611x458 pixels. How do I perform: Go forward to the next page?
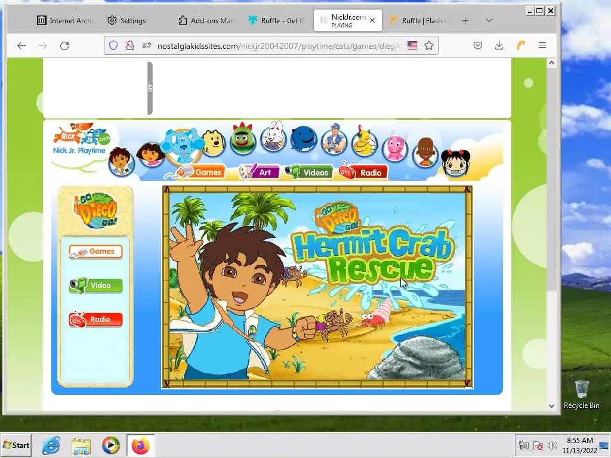click(43, 45)
